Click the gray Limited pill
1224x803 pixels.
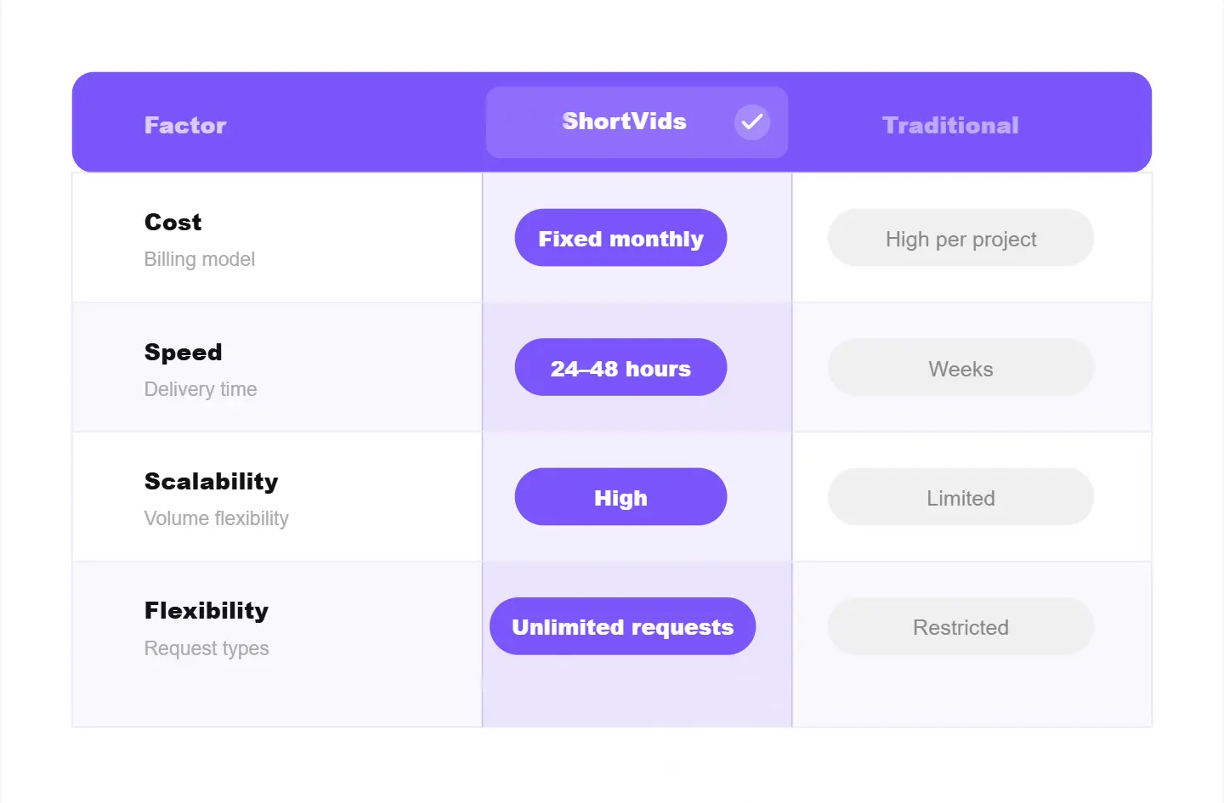(960, 498)
